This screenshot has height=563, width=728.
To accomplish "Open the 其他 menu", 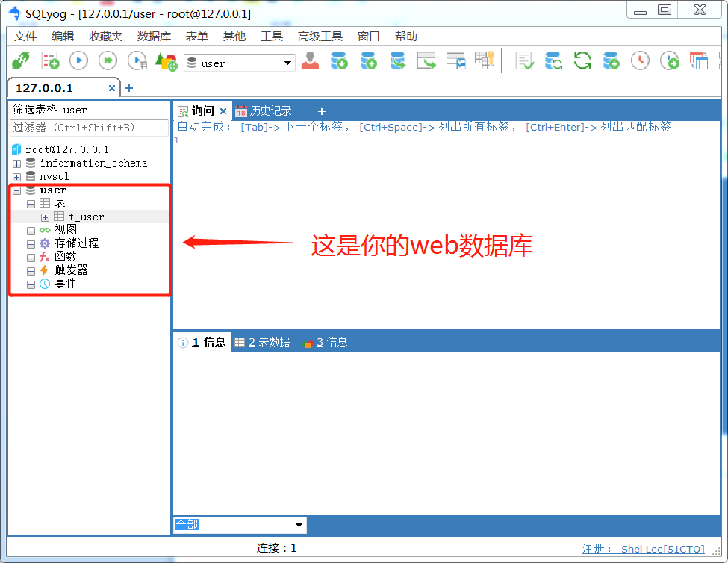I will point(234,36).
